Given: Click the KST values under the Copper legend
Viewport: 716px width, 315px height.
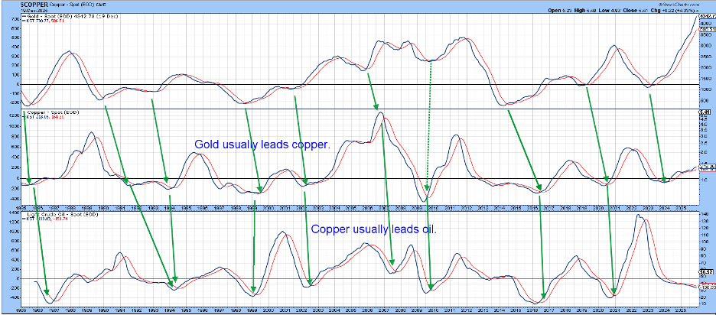Looking at the screenshot, I should pos(40,119).
